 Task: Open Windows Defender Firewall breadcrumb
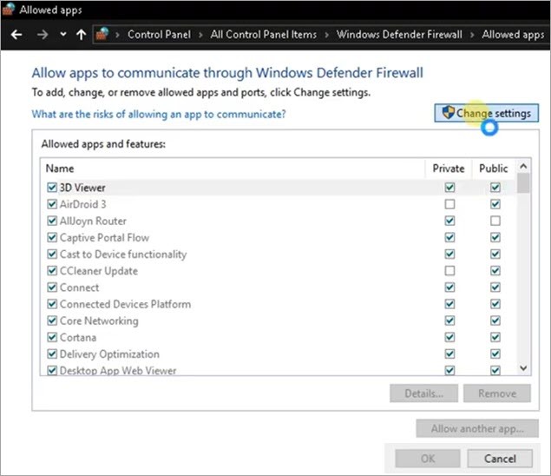pyautogui.click(x=399, y=35)
